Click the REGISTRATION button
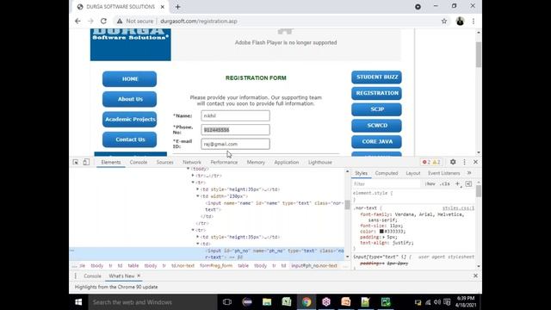Image resolution: width=551 pixels, height=310 pixels. tap(377, 93)
